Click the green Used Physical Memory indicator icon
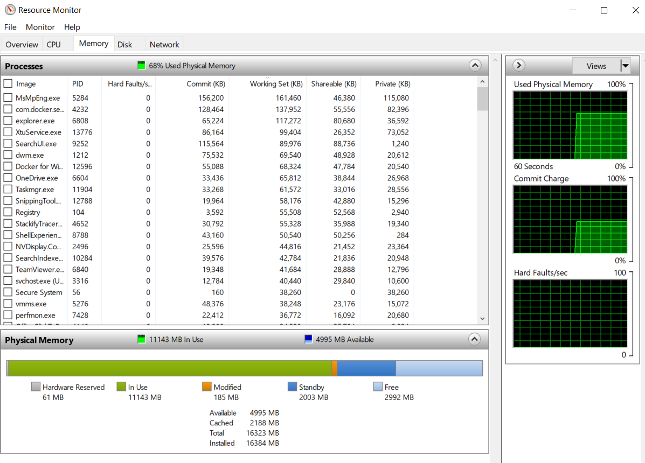This screenshot has width=645, height=463. (141, 65)
